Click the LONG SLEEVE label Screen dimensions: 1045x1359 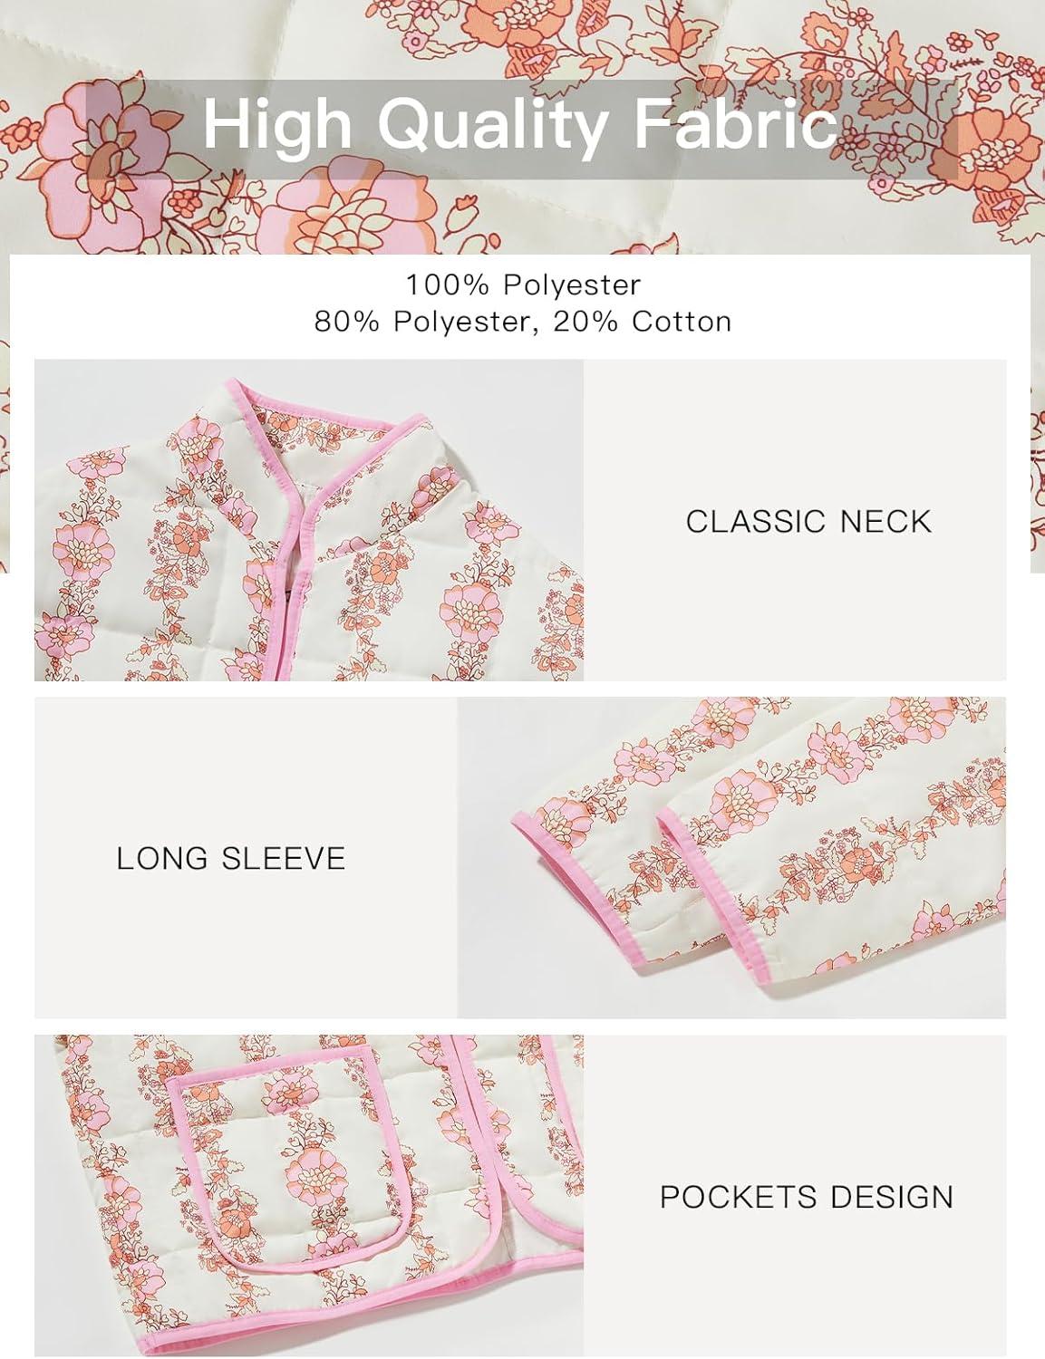(231, 858)
